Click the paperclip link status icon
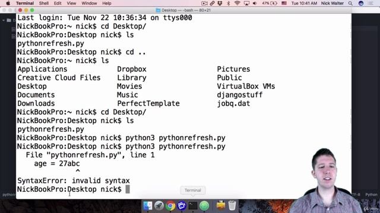380x213 pixels. pos(212,3)
